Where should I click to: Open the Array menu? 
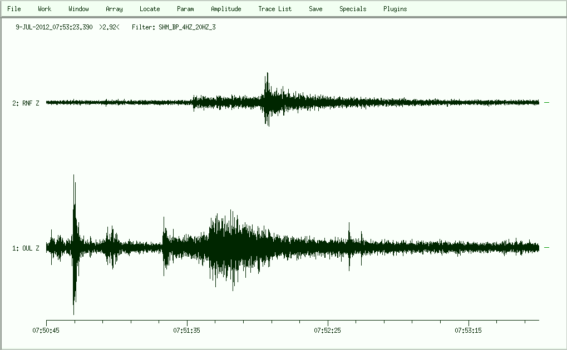coord(114,9)
